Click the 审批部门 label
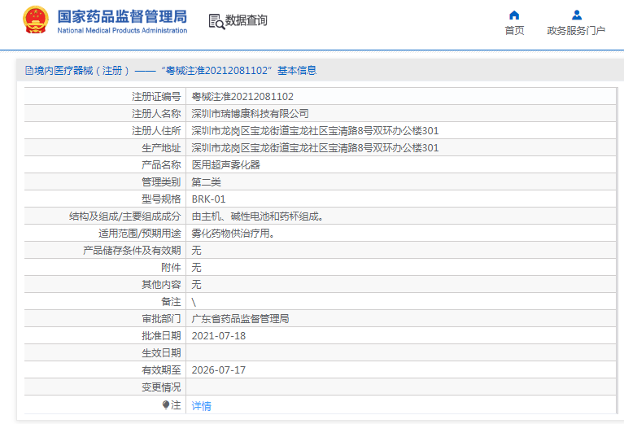The height and width of the screenshot is (424, 624). [161, 319]
